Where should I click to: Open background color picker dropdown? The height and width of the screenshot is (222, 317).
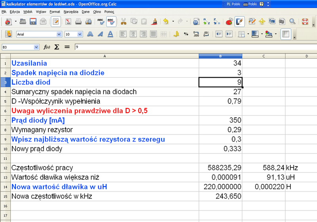pos(277,34)
